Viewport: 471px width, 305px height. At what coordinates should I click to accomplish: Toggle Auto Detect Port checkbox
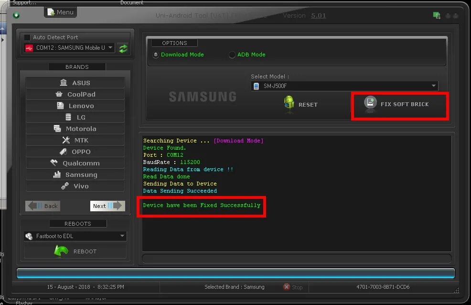[x=27, y=37]
